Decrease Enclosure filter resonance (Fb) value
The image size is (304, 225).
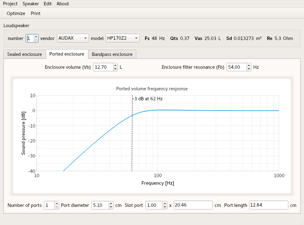249,69
